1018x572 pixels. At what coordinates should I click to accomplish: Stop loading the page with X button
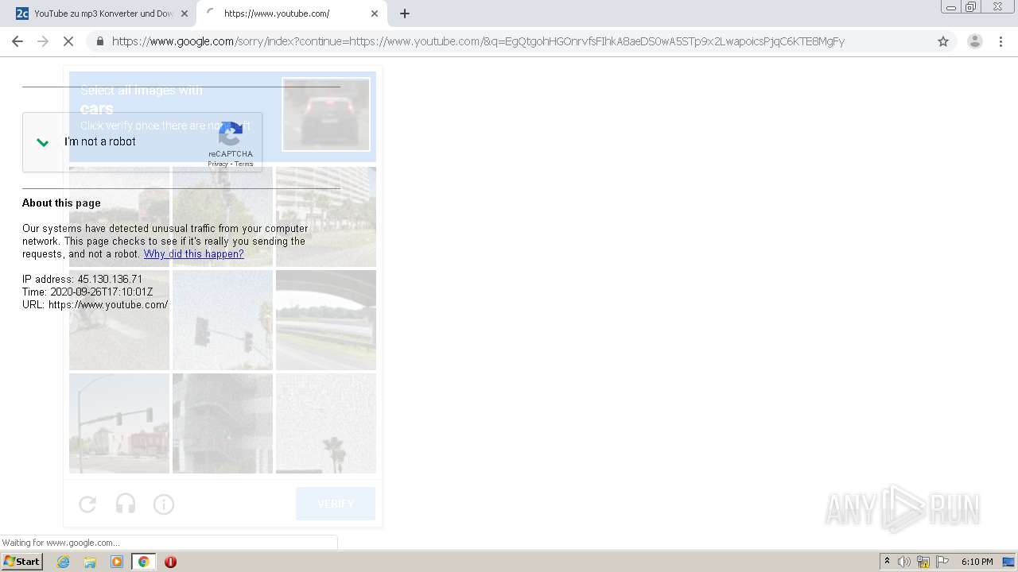pyautogui.click(x=68, y=41)
